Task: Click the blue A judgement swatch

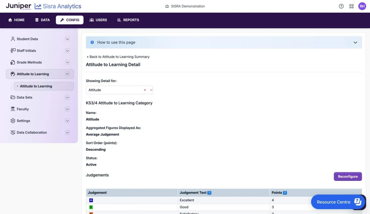Action: click(x=91, y=200)
